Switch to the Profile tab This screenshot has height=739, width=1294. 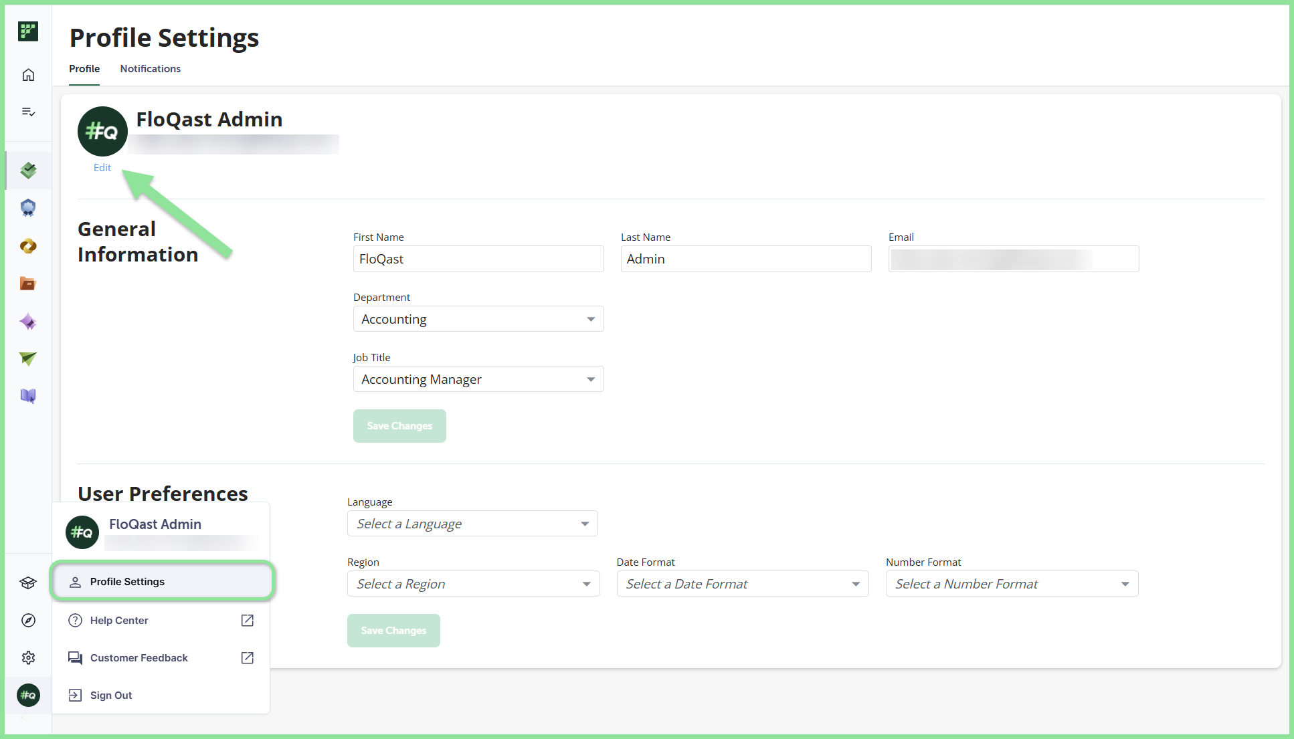(84, 69)
